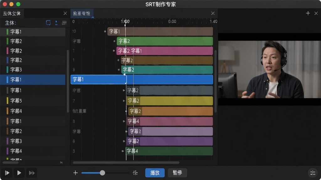321x180 pixels.
Task: Select brown 字幕1 clip on the top track
Action: coord(160,32)
